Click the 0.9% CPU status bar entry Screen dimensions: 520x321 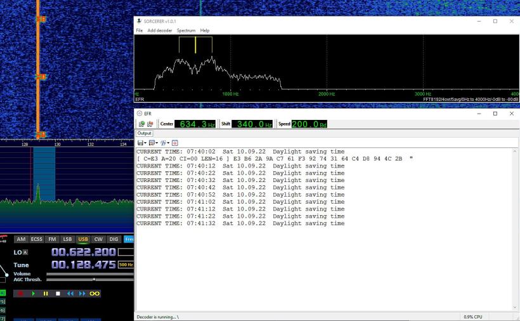[x=473, y=317]
